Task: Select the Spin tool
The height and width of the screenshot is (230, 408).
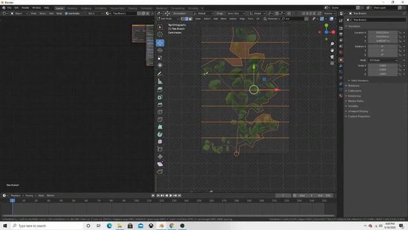Action: [160, 134]
